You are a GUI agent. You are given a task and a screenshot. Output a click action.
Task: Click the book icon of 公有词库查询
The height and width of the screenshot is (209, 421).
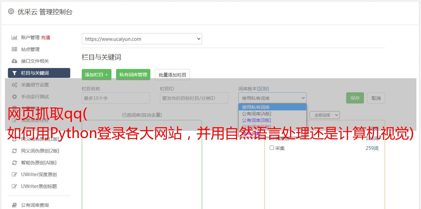coord(14,205)
